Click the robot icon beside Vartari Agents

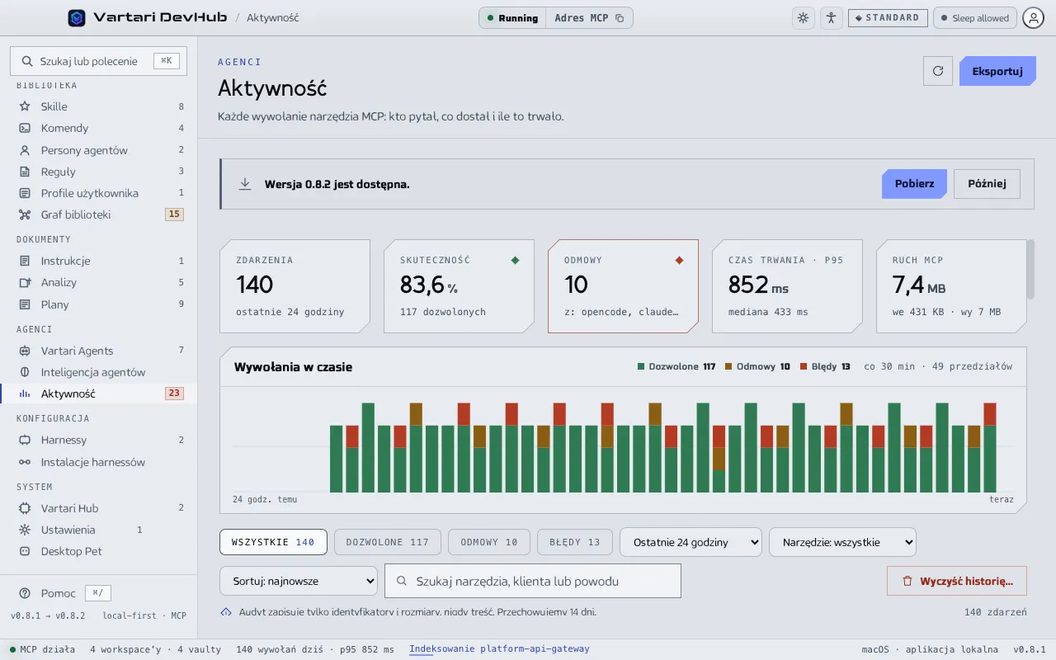25,351
